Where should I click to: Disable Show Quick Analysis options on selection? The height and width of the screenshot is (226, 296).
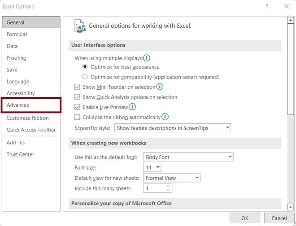(77, 97)
